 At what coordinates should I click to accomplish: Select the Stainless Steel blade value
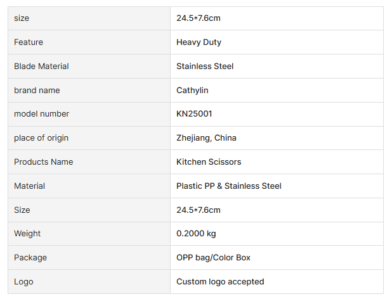[205, 67]
